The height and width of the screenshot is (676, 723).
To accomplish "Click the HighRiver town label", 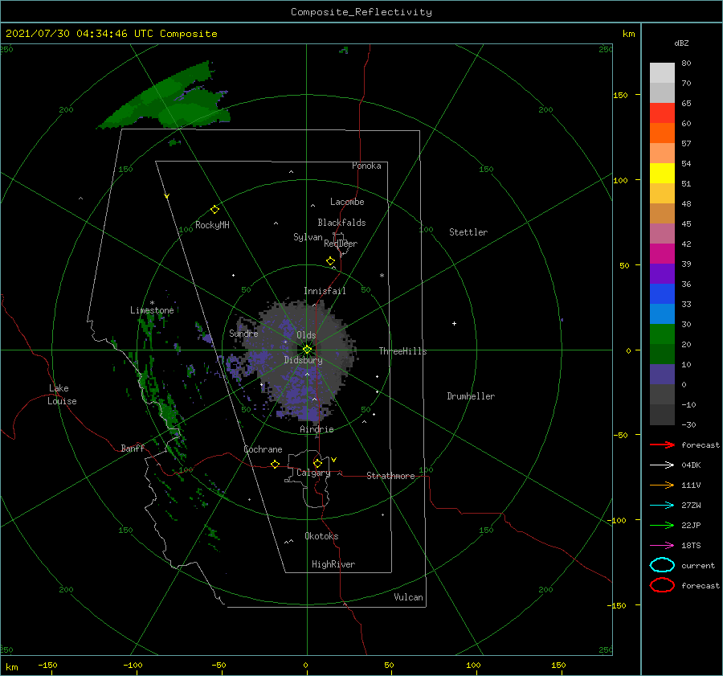I will [333, 564].
